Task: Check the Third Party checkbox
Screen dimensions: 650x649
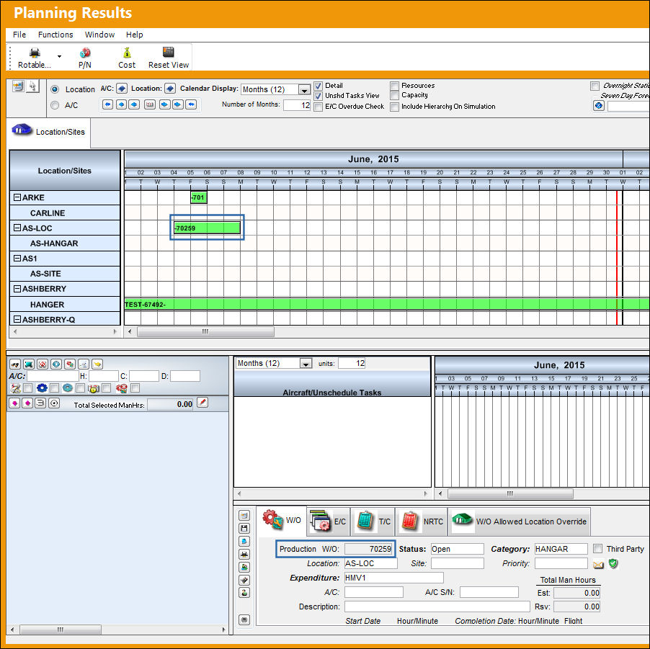Action: click(598, 549)
